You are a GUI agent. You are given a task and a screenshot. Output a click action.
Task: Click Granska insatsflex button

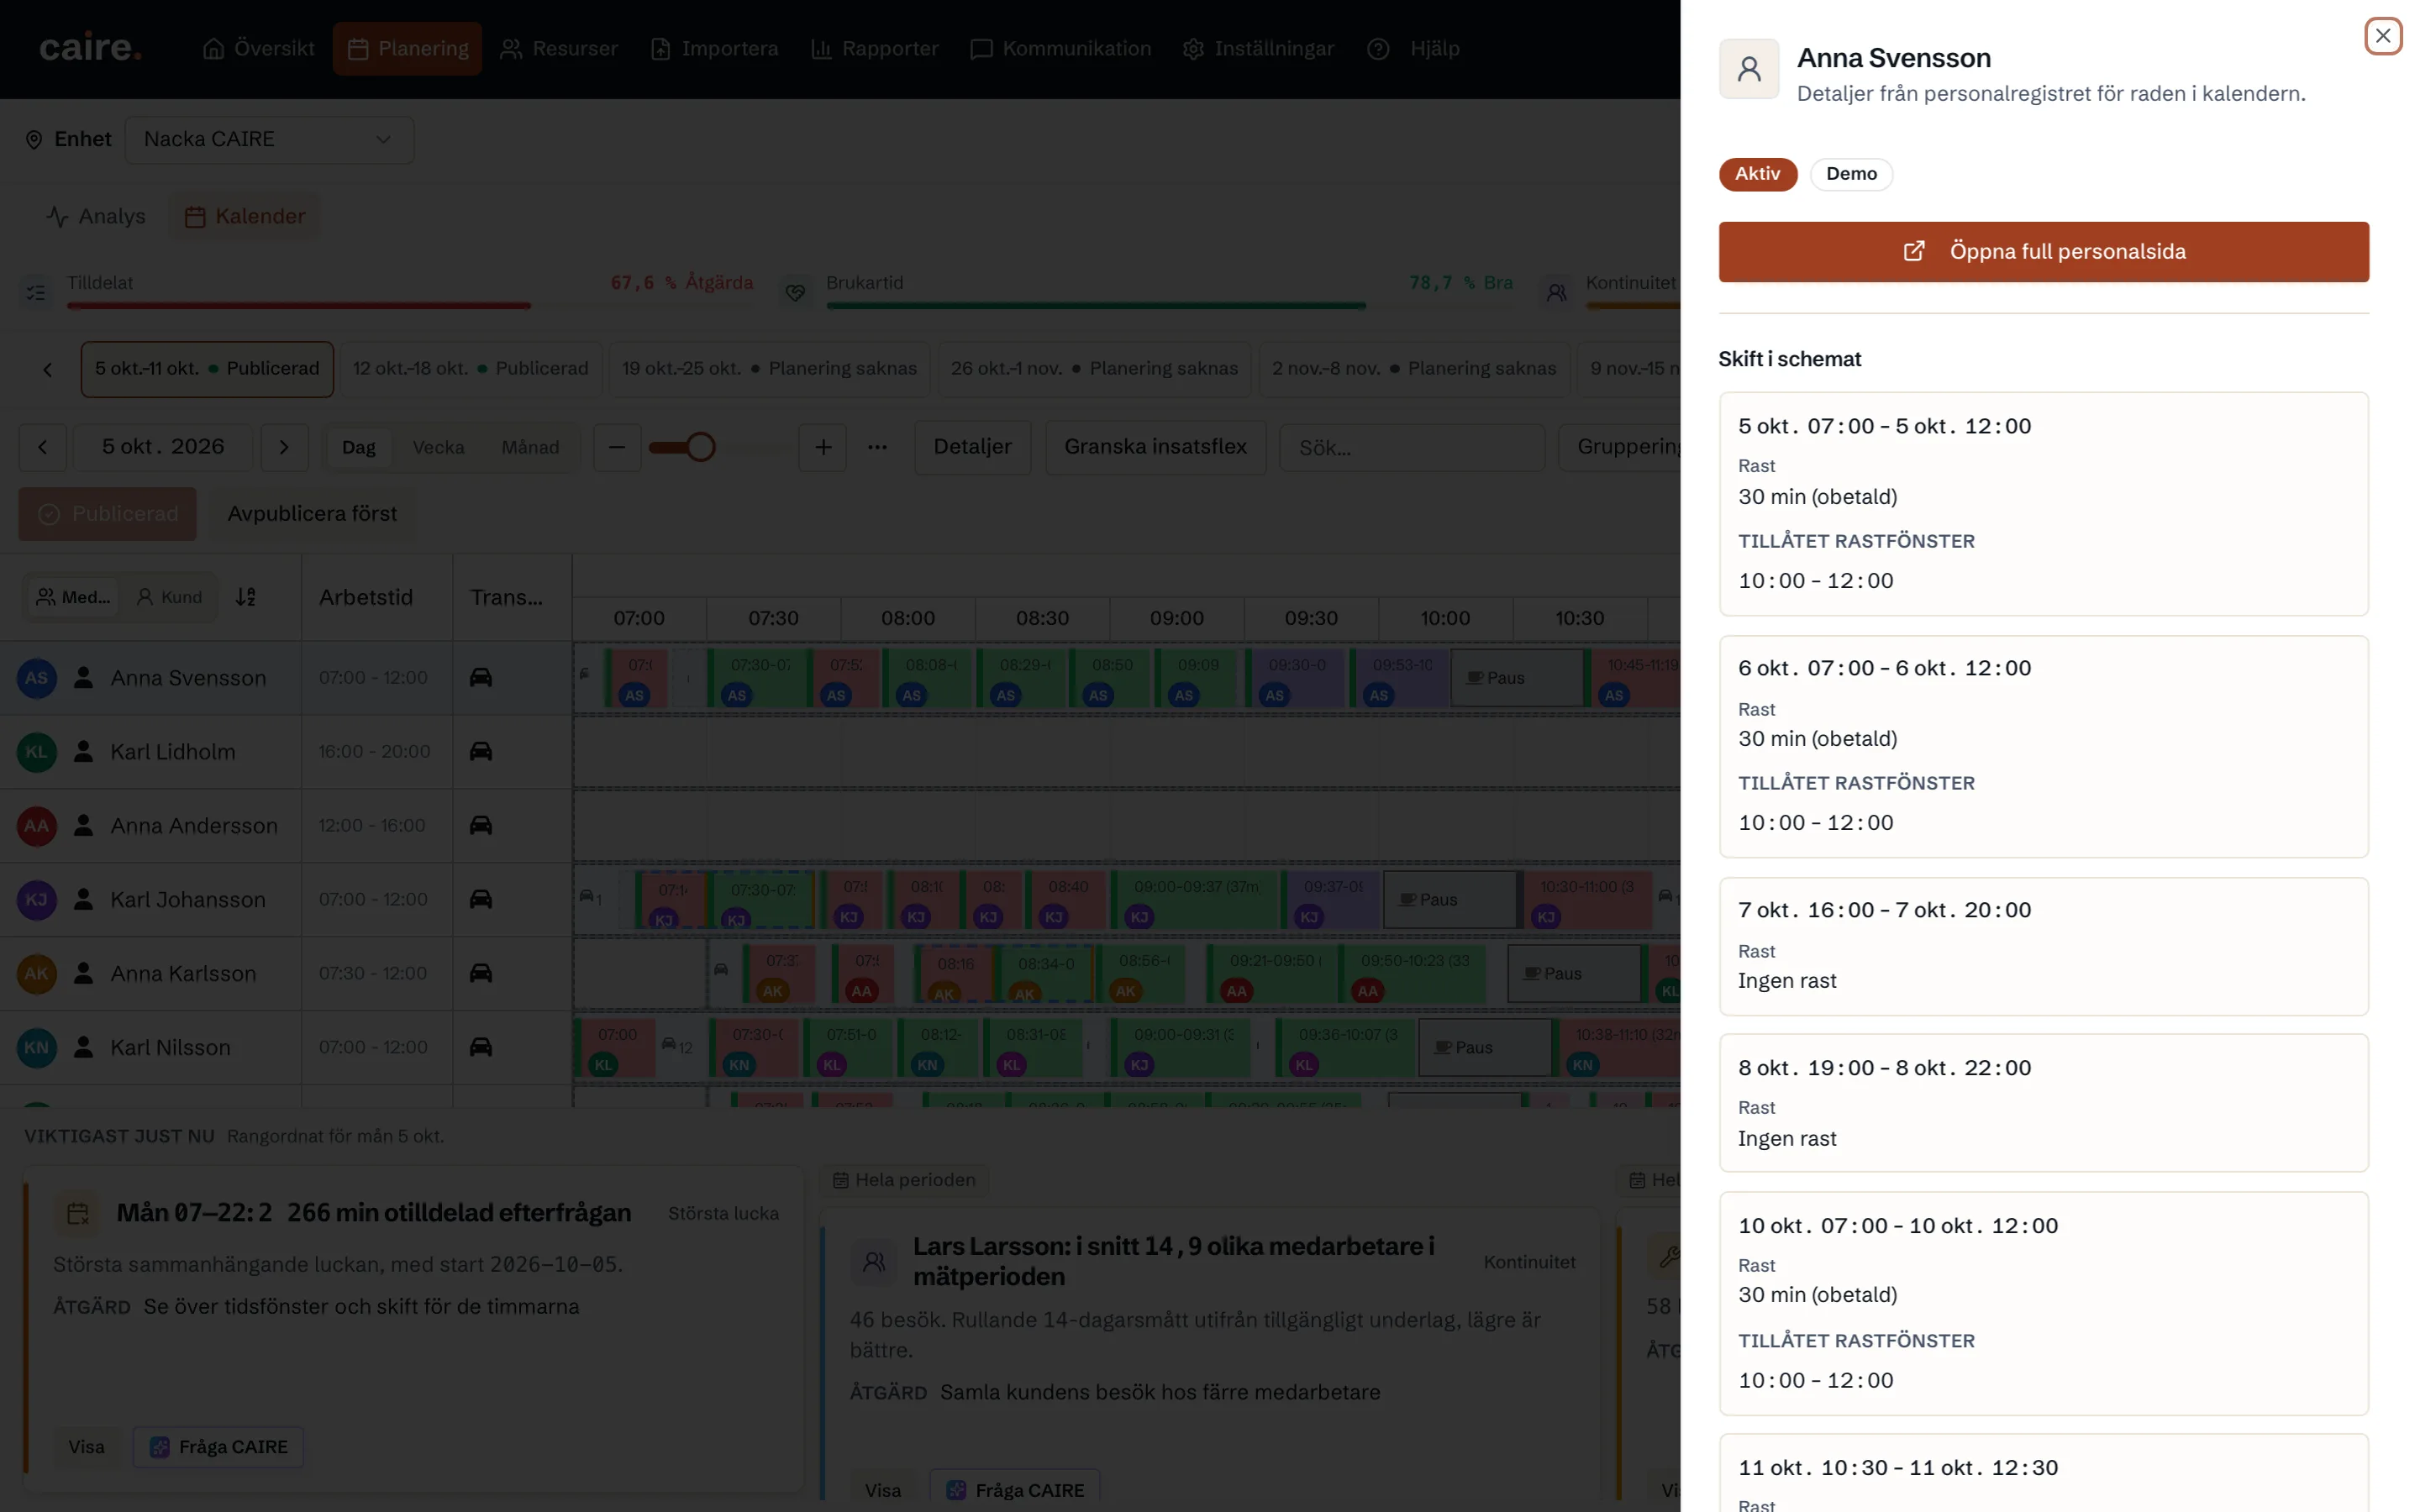(1155, 447)
